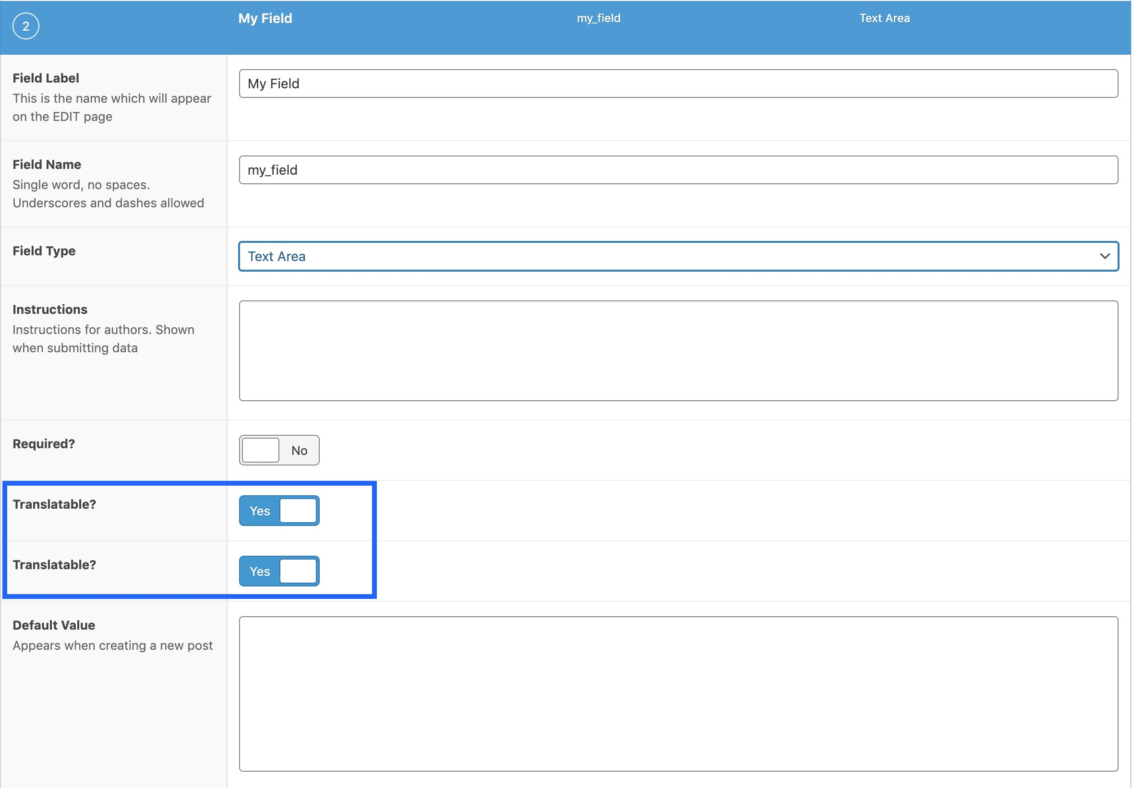
Task: Click the step 2 circle badge
Action: [24, 25]
